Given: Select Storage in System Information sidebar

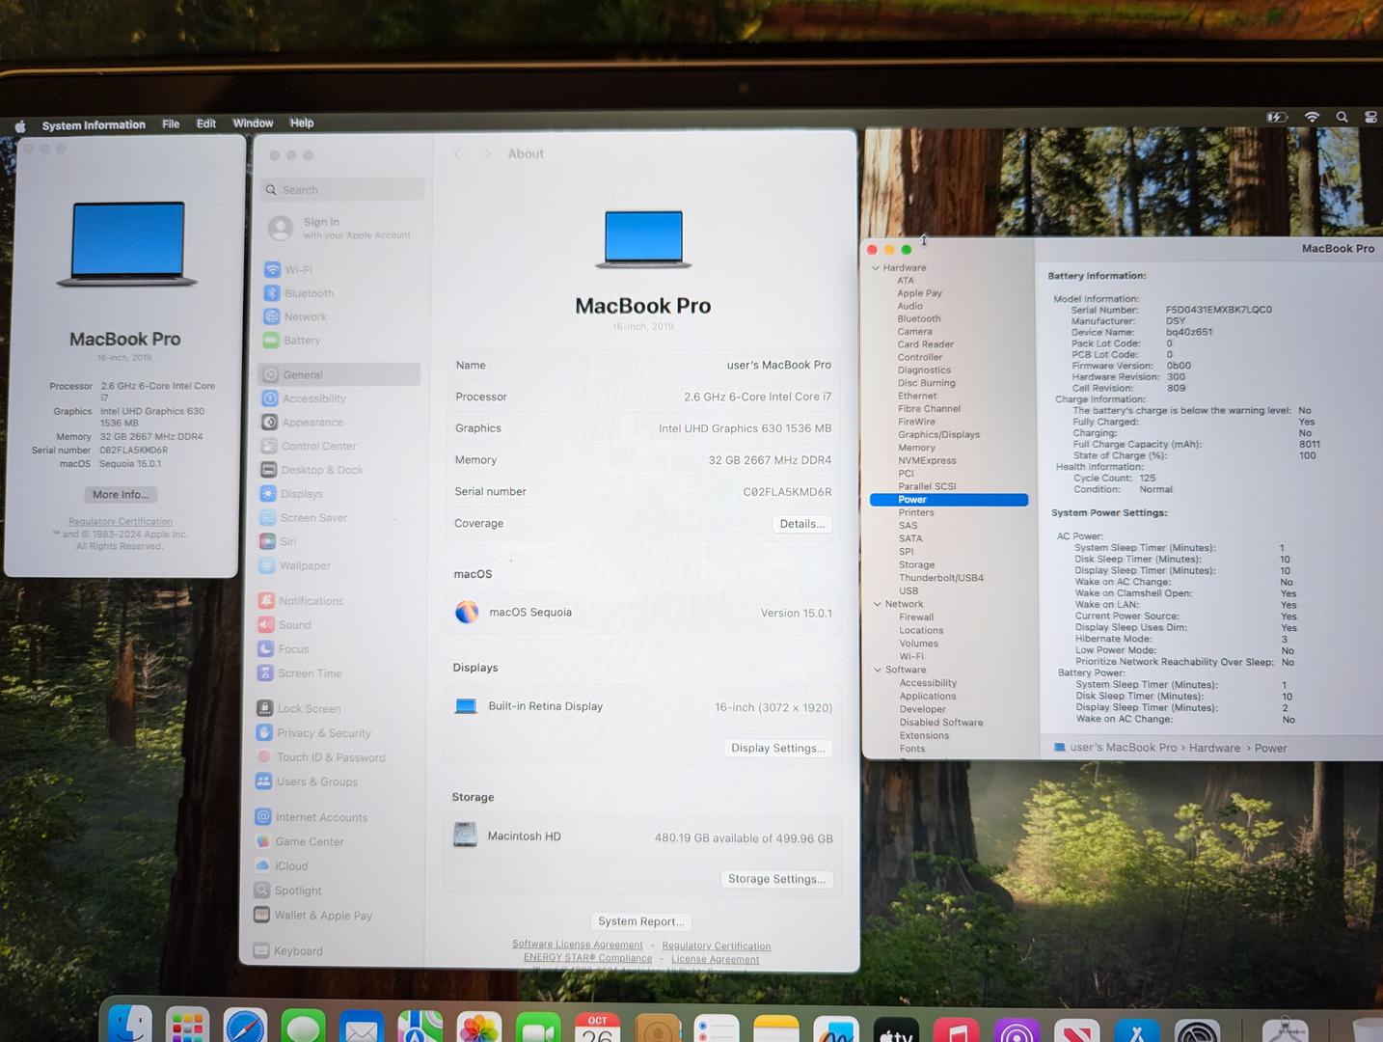Looking at the screenshot, I should click(916, 565).
